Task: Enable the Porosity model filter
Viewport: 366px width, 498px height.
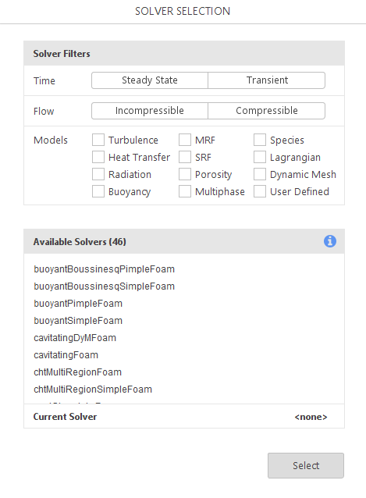Action: (x=185, y=174)
